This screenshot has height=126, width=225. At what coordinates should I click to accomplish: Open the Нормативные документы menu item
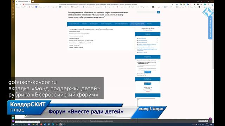(x=121, y=24)
